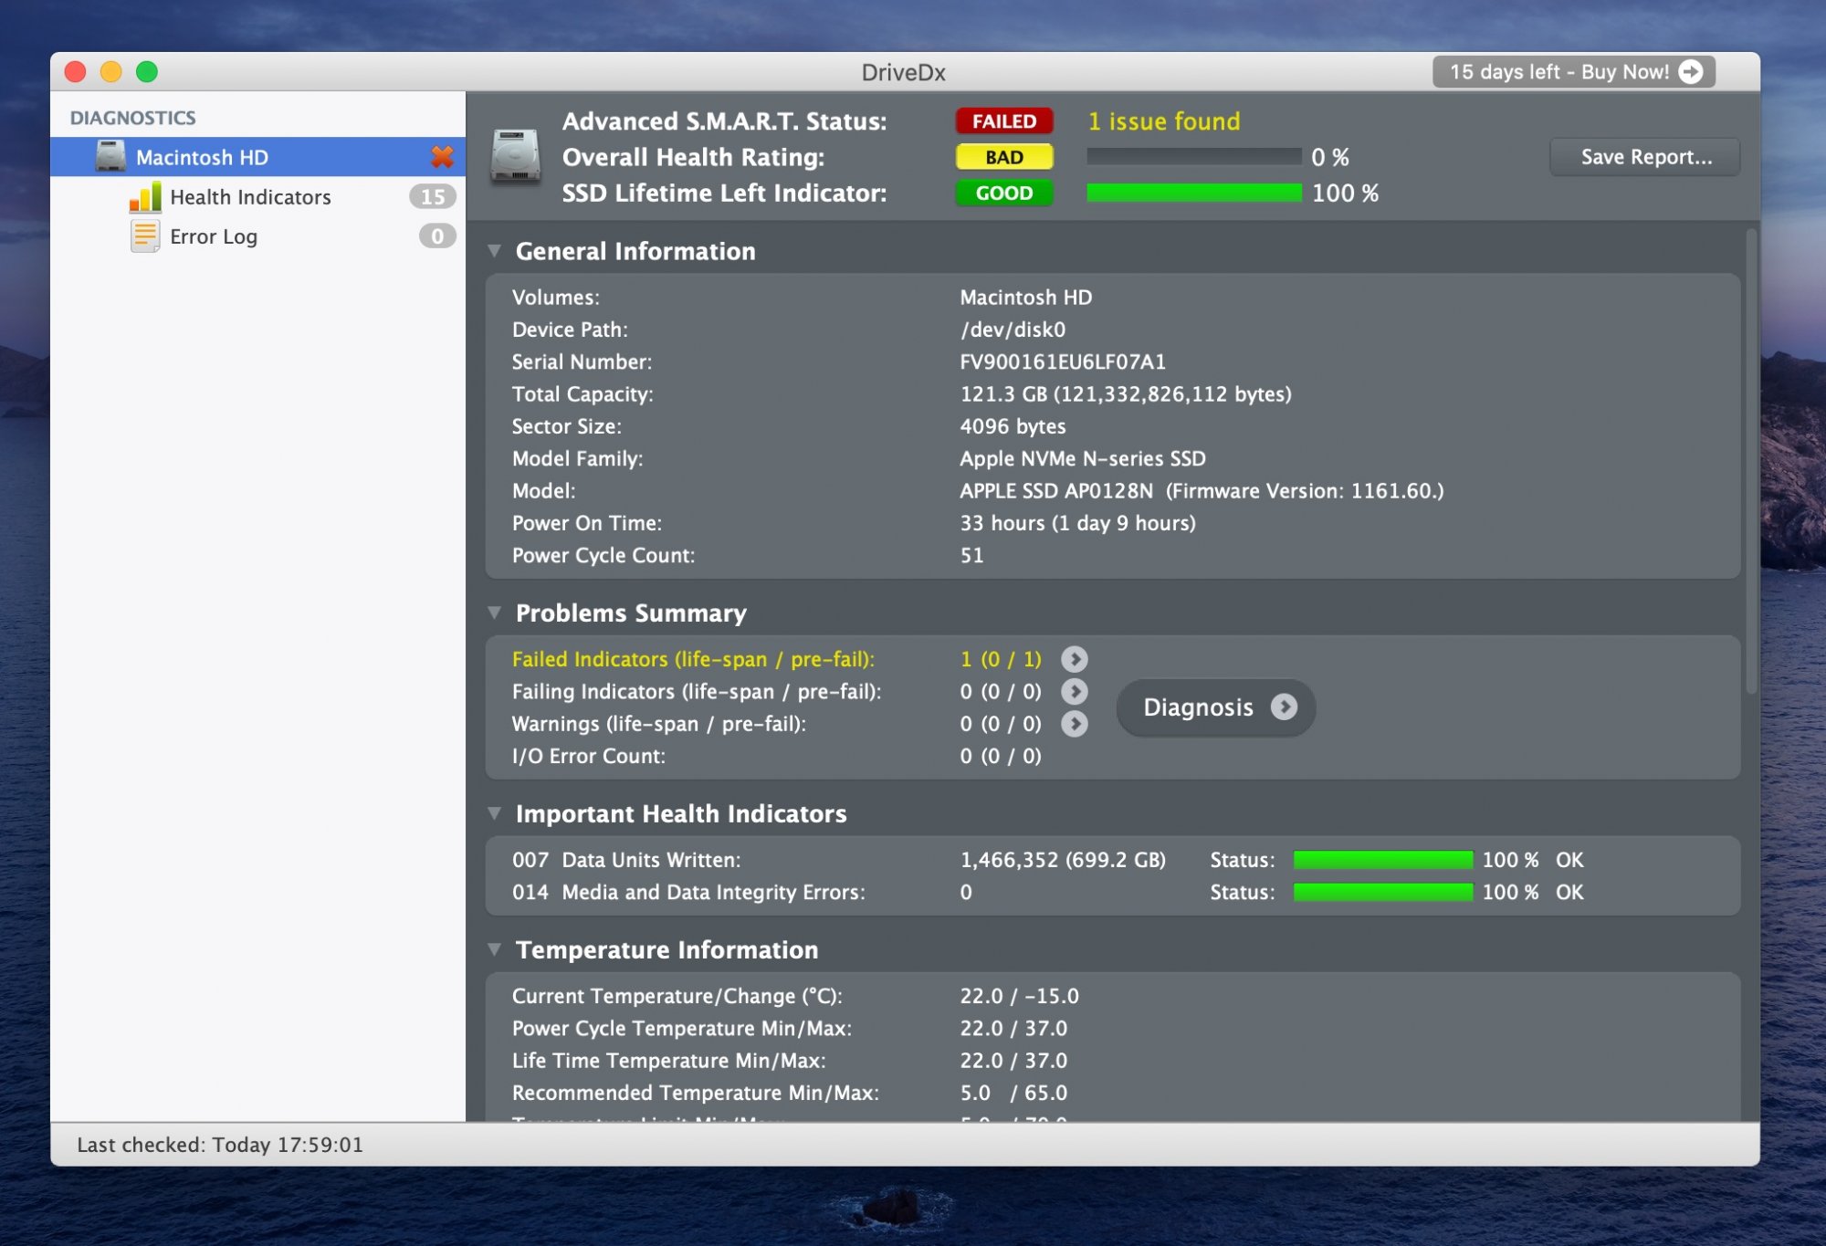Click the red FAILED status badge
This screenshot has height=1246, width=1826.
click(1003, 121)
